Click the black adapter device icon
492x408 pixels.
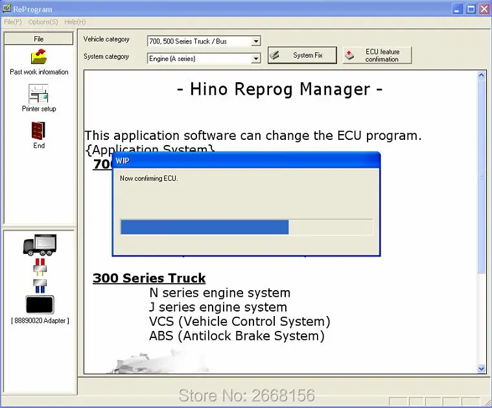point(40,304)
